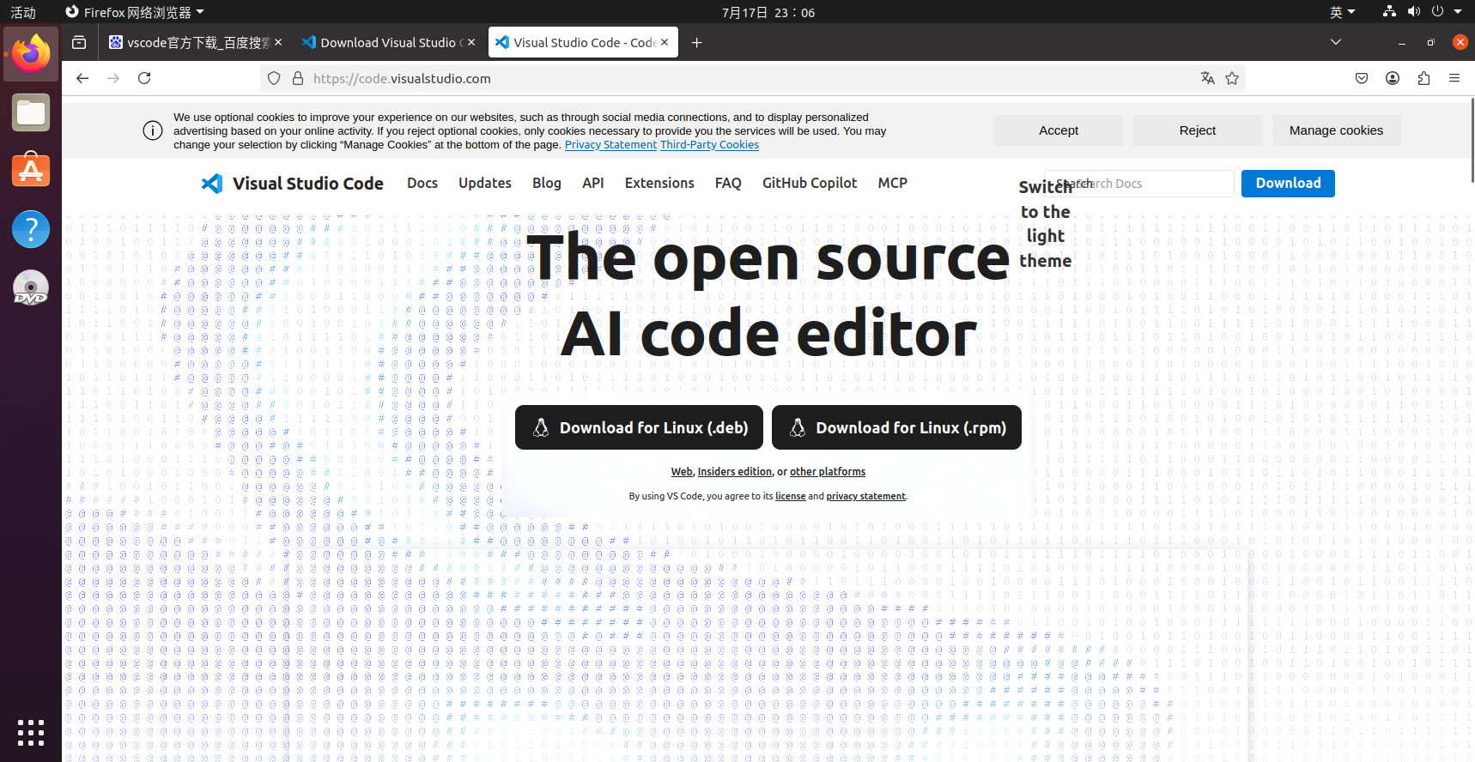Switch to the light theme toggle
Screen dimensions: 1475x762
1045,223
